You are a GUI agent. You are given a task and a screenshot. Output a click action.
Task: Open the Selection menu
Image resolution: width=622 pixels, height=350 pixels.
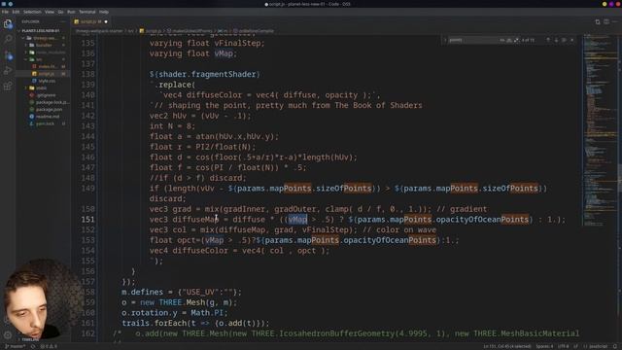click(32, 12)
